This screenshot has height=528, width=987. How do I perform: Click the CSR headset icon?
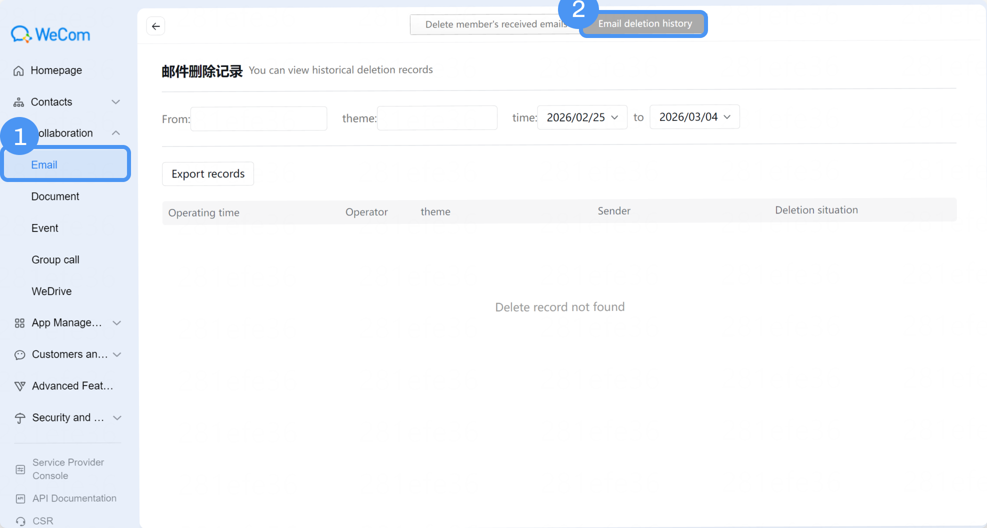[x=20, y=521]
